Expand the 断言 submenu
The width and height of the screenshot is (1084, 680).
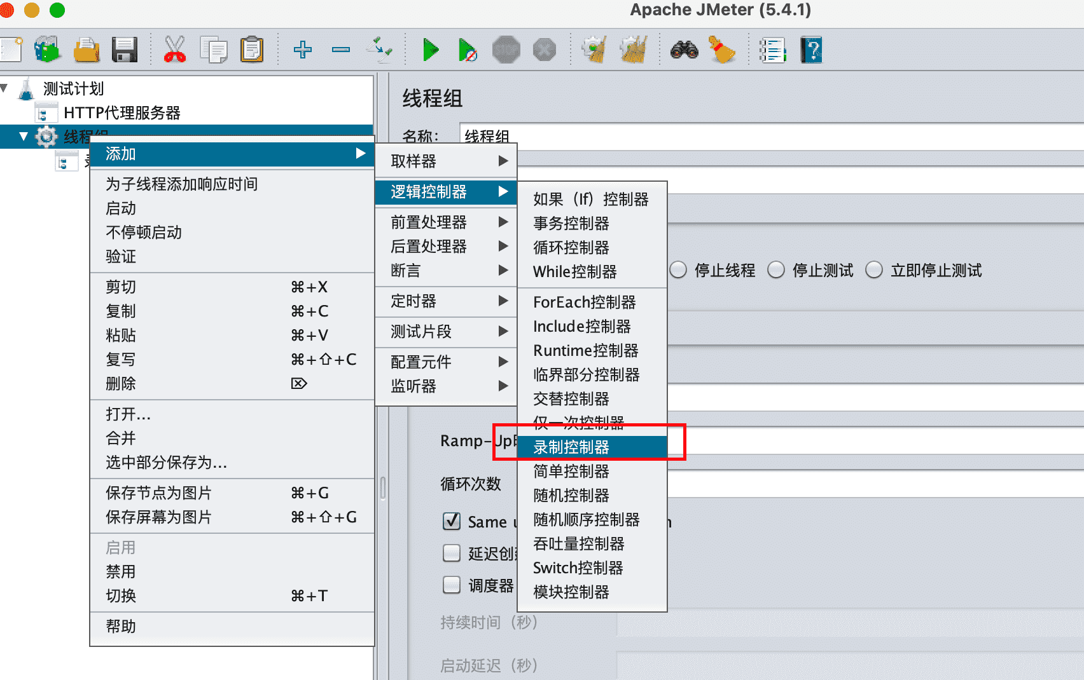446,270
